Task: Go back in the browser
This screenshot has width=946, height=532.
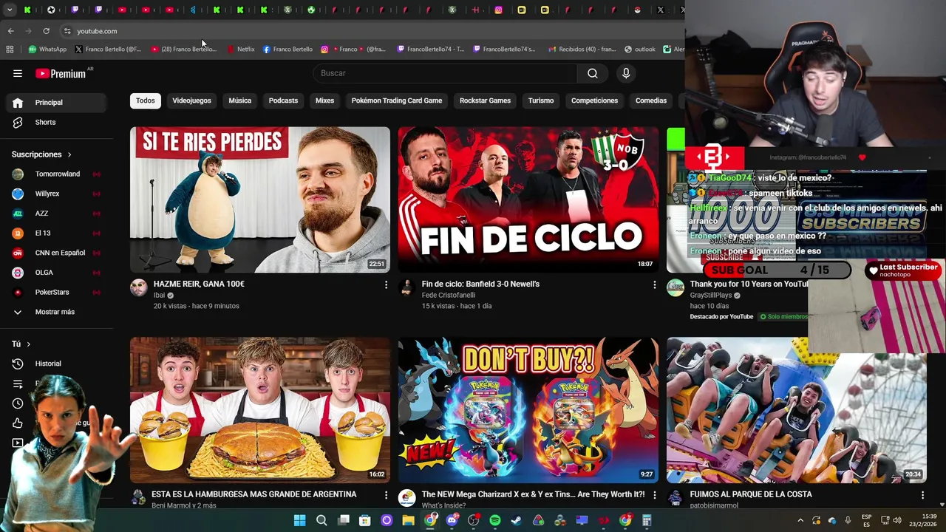Action: coord(10,31)
